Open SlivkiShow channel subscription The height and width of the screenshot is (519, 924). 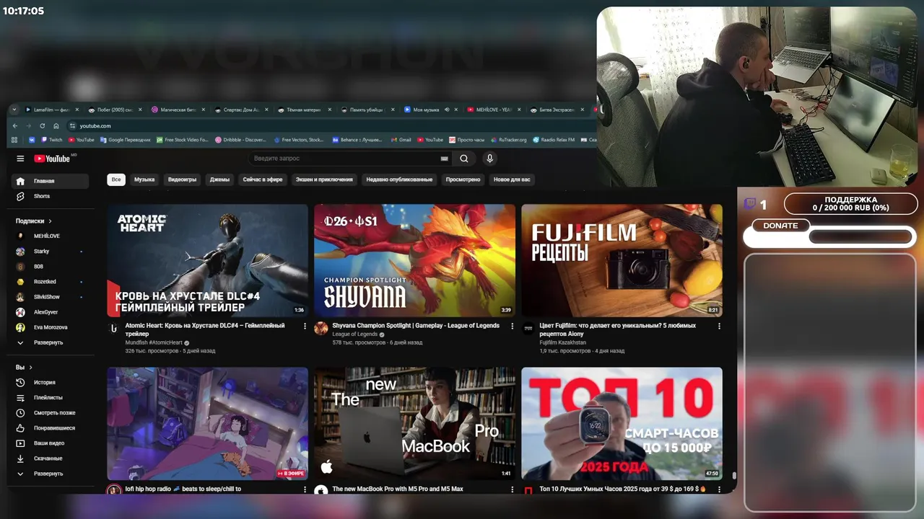(x=51, y=296)
